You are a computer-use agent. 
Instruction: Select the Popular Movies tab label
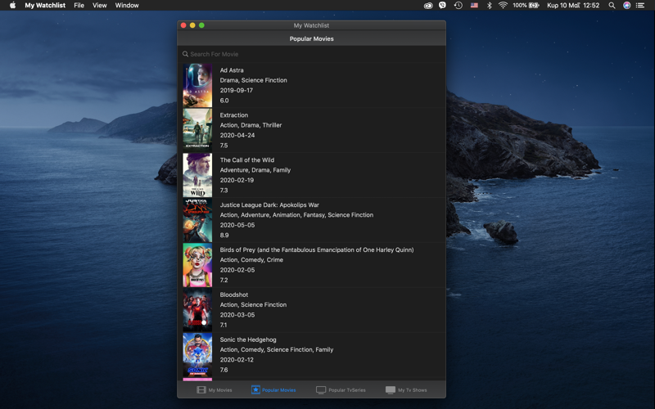point(279,390)
